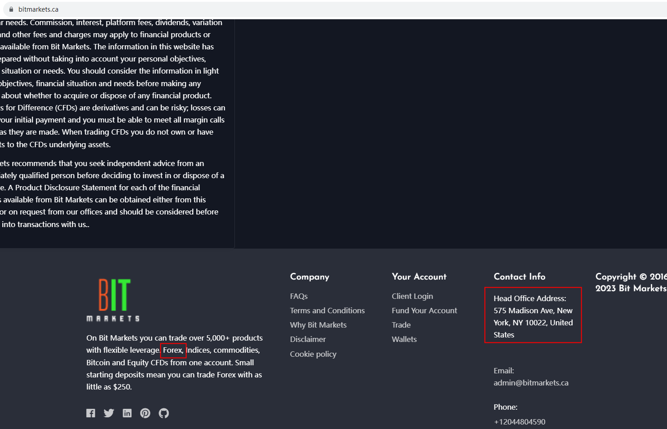Open the LinkedIn social icon
The height and width of the screenshot is (429, 667).
pyautogui.click(x=127, y=413)
